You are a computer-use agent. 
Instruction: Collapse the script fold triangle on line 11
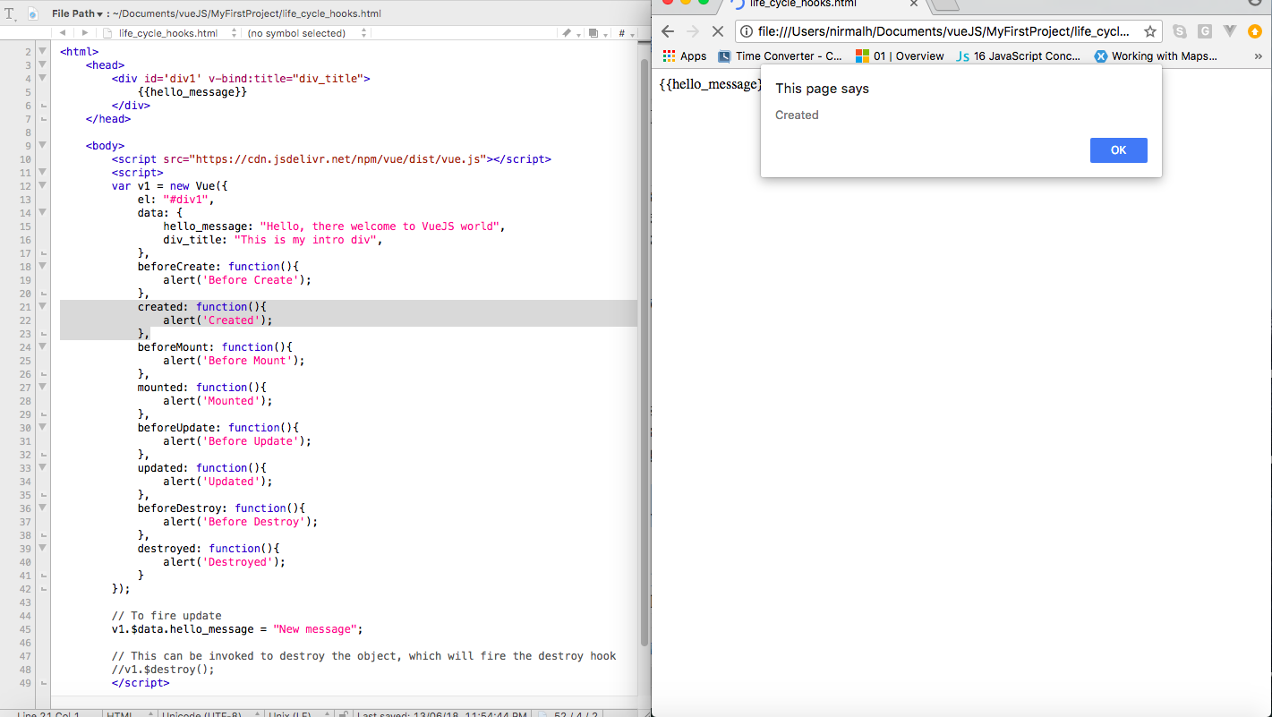(x=42, y=173)
